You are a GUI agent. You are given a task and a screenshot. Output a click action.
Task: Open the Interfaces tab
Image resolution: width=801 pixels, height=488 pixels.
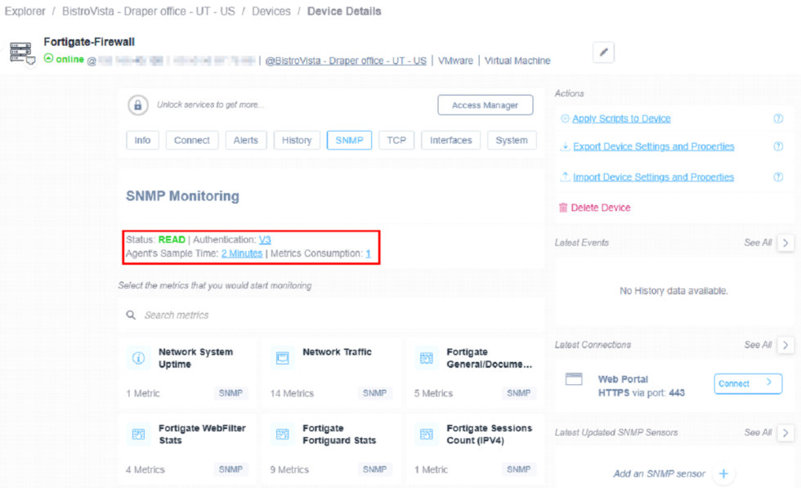tap(451, 140)
